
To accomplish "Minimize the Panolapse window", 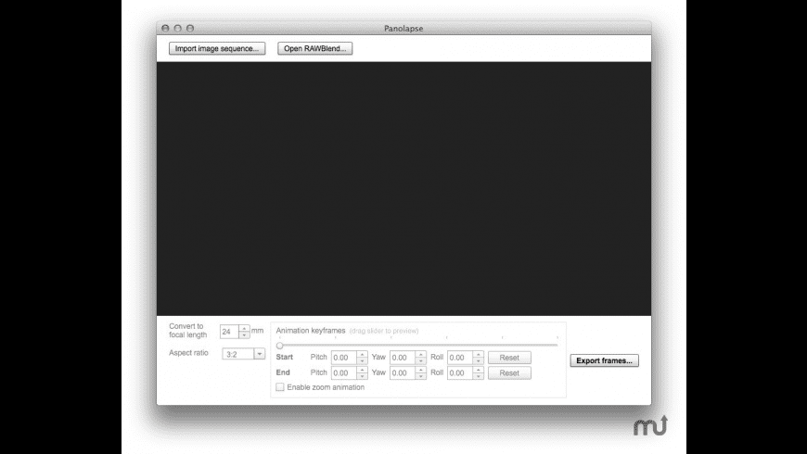I will pyautogui.click(x=177, y=29).
